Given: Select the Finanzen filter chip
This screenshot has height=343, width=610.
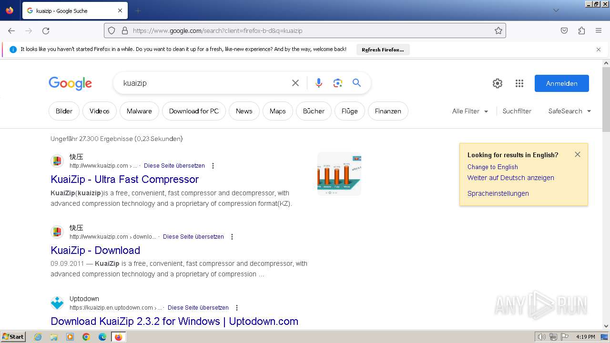Looking at the screenshot, I should click(388, 111).
